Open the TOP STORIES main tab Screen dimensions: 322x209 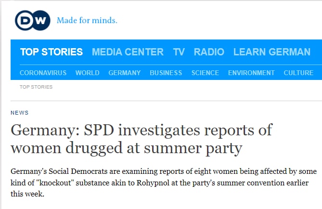tap(51, 52)
